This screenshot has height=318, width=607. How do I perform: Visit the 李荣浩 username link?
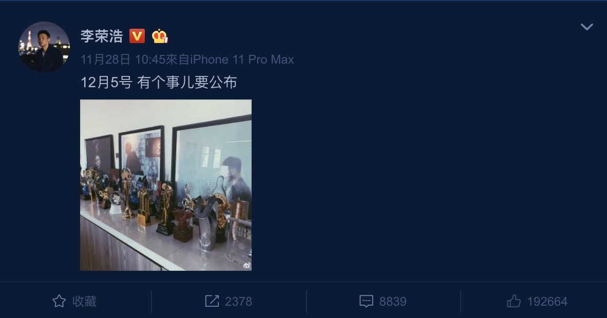tap(102, 36)
